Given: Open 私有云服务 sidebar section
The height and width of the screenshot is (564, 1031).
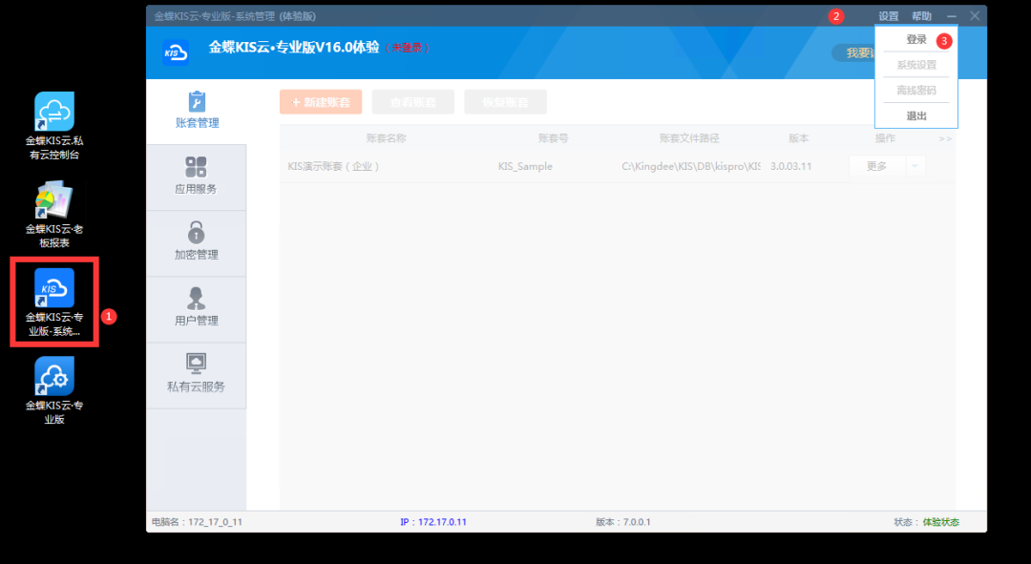Looking at the screenshot, I should [197, 375].
